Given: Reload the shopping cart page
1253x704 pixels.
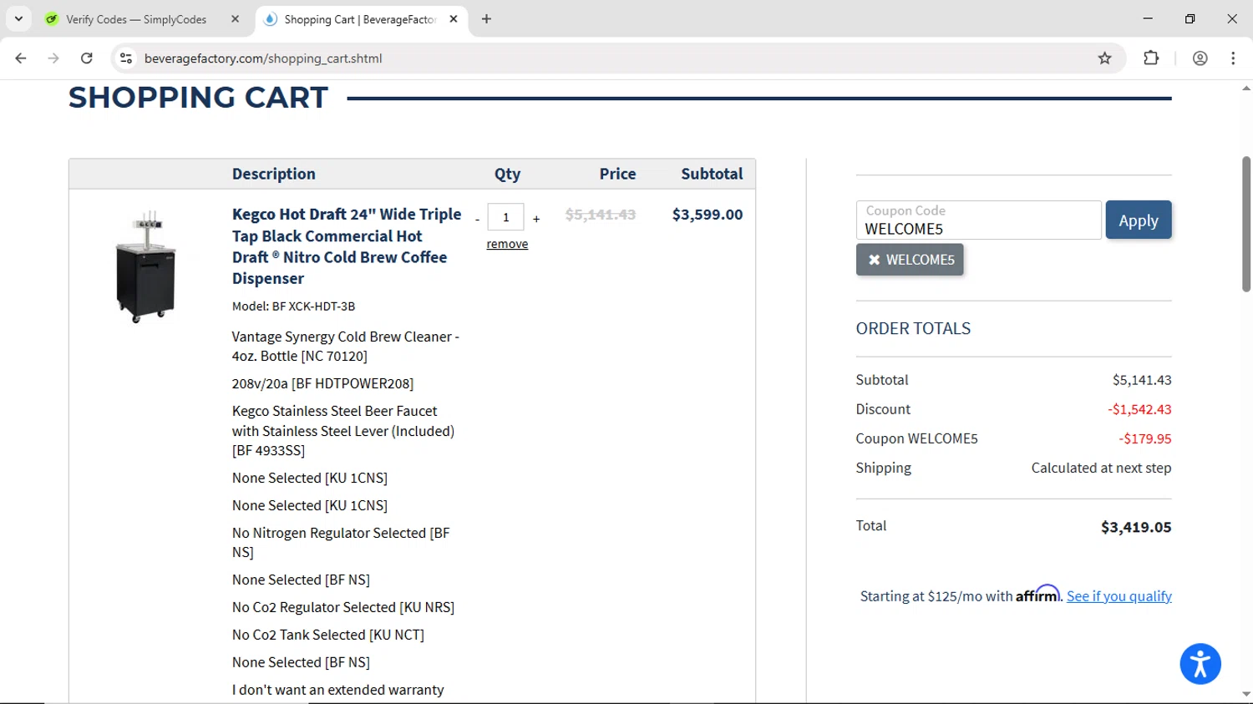Looking at the screenshot, I should point(87,58).
